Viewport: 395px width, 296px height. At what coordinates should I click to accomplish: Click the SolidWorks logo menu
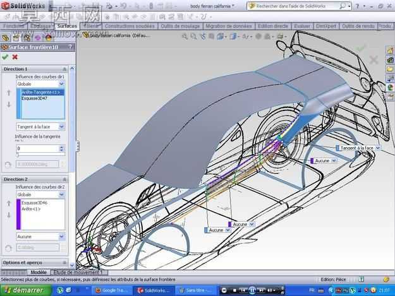click(23, 6)
